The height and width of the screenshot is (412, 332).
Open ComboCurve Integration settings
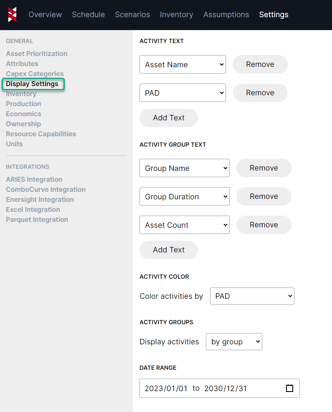tap(46, 189)
